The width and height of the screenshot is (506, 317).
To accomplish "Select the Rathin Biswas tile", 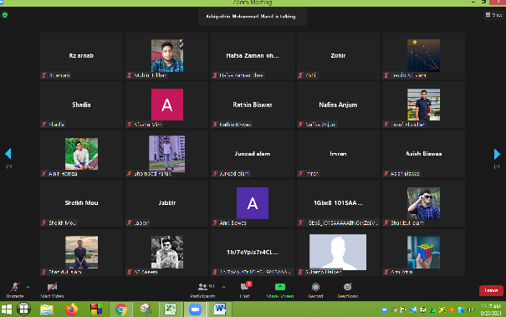I will pyautogui.click(x=253, y=105).
